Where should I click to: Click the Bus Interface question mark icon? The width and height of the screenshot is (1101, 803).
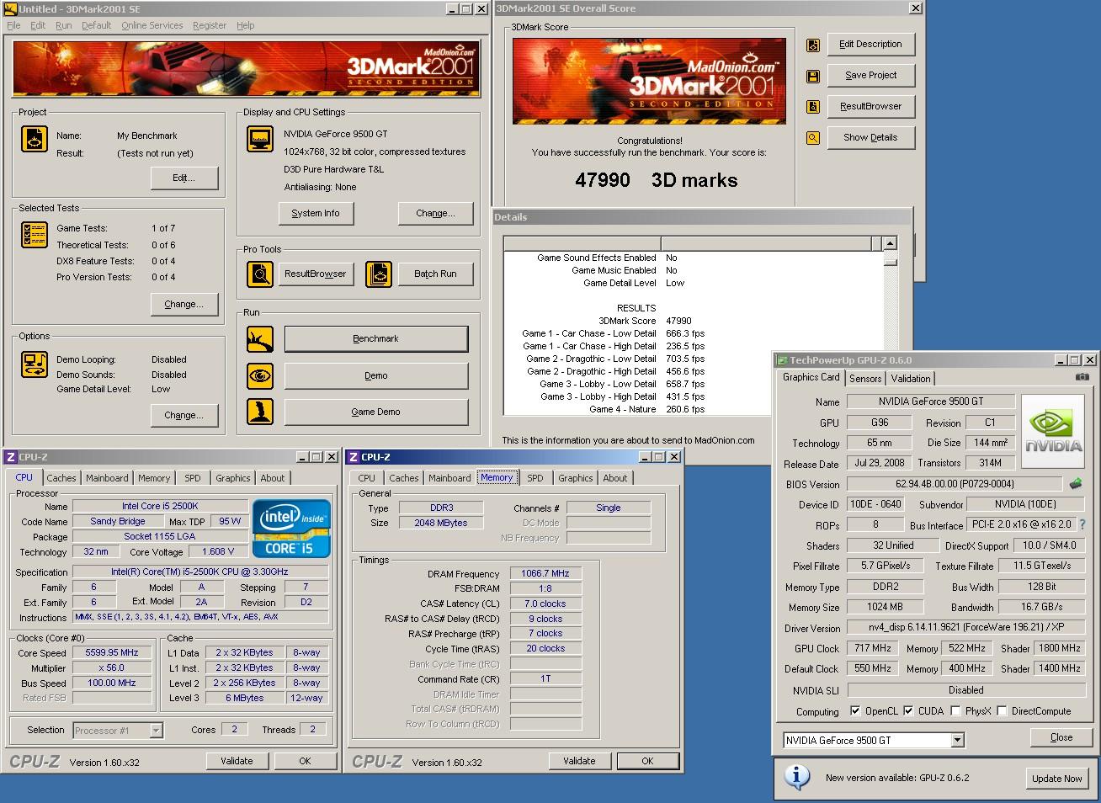(1082, 524)
